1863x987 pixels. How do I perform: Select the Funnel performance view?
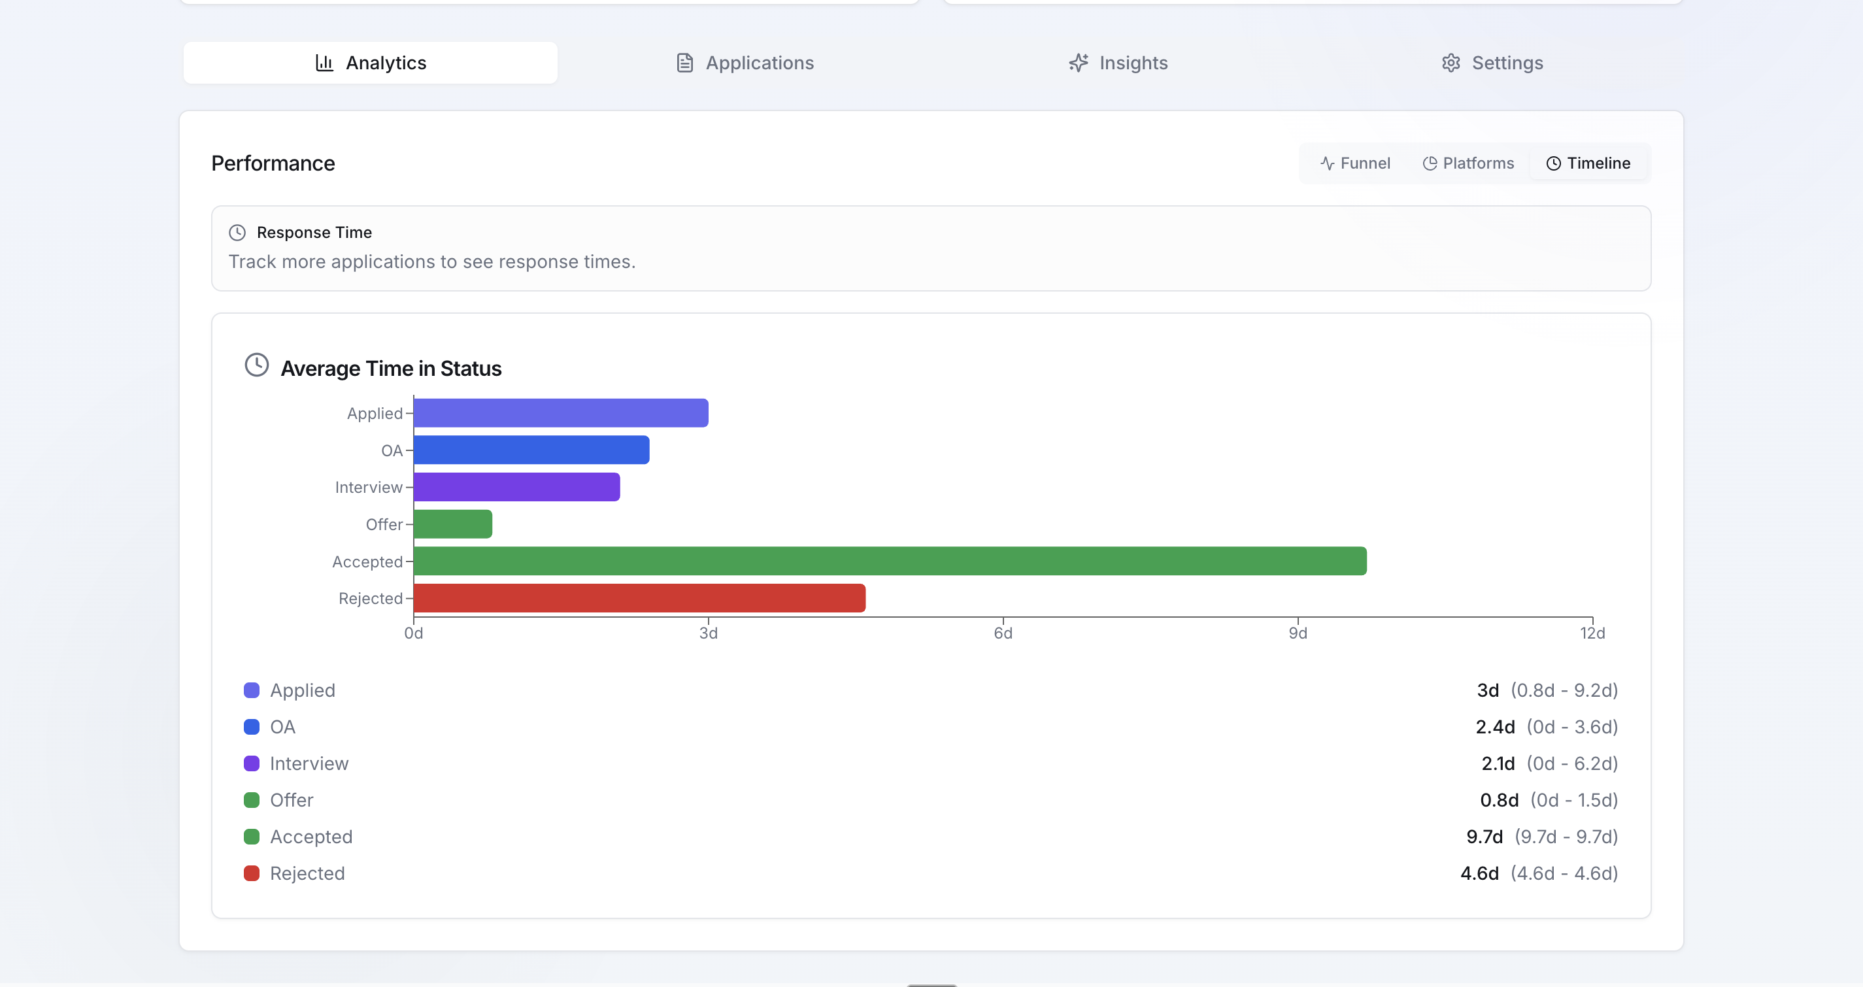click(x=1354, y=163)
